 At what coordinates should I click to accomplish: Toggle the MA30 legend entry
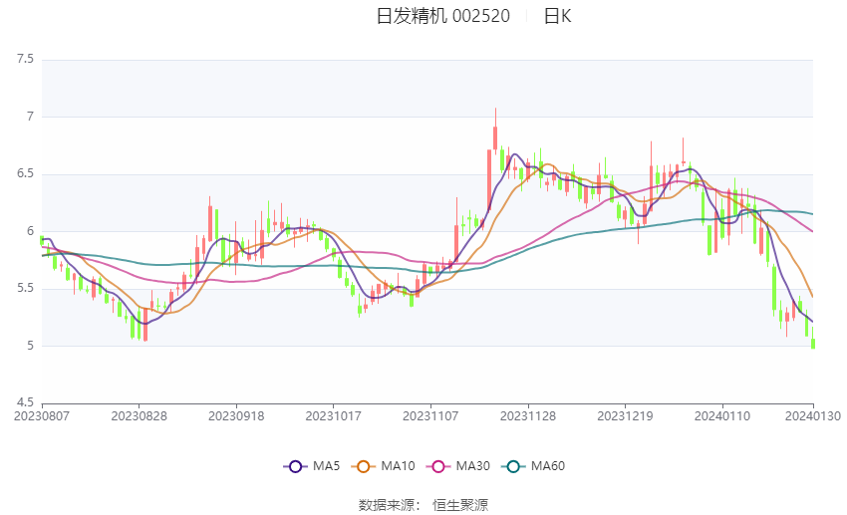point(458,466)
